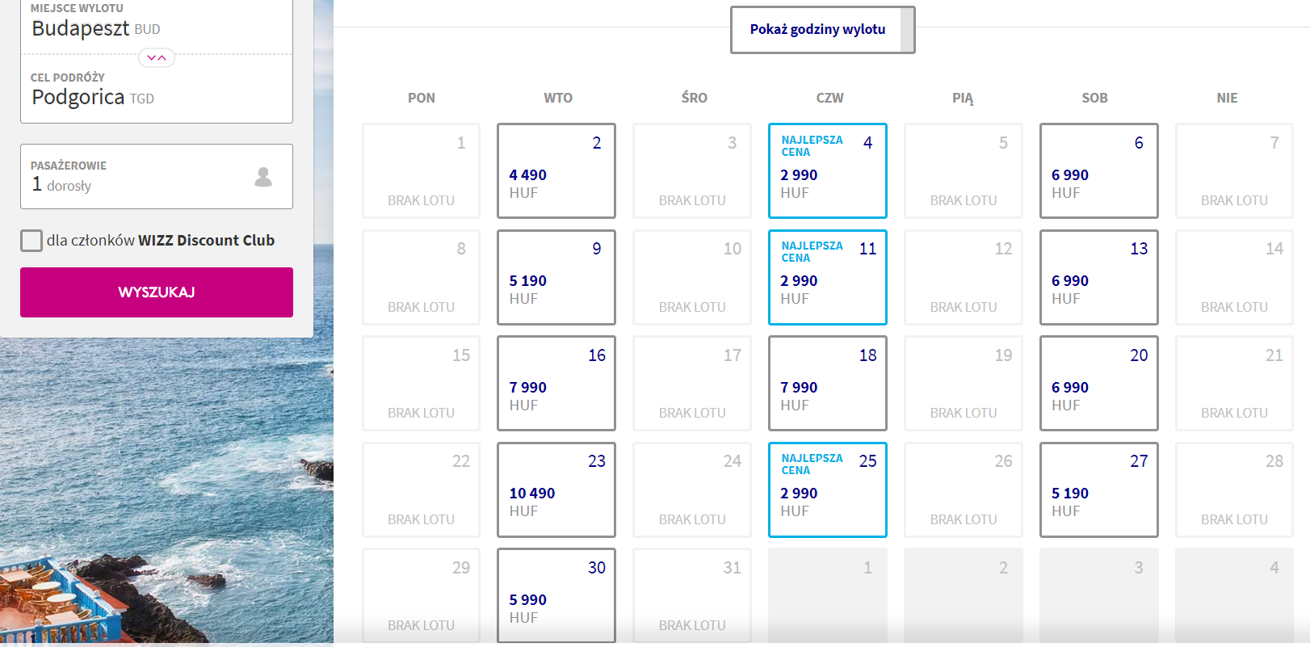
Task: Choose Saturday the 6th flight for 6 990 HUF
Action: [x=1098, y=171]
